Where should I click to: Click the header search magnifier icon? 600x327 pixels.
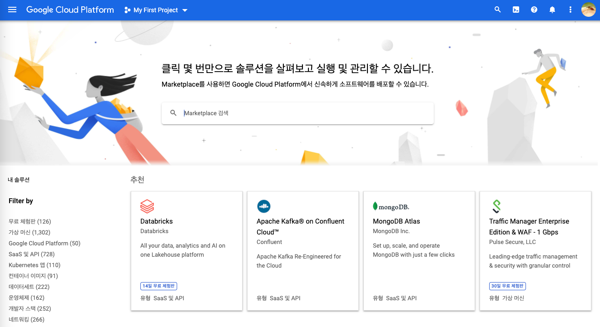click(x=498, y=10)
